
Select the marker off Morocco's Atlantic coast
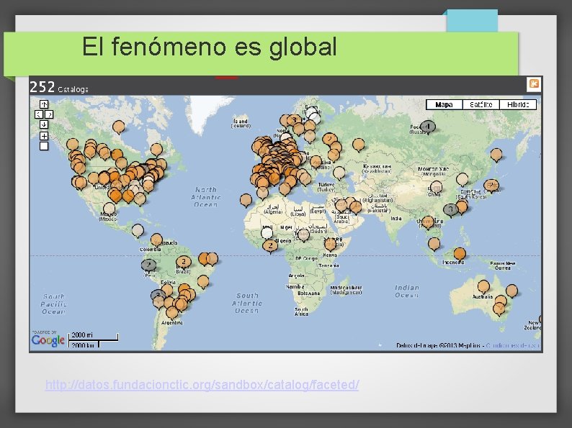[x=246, y=200]
